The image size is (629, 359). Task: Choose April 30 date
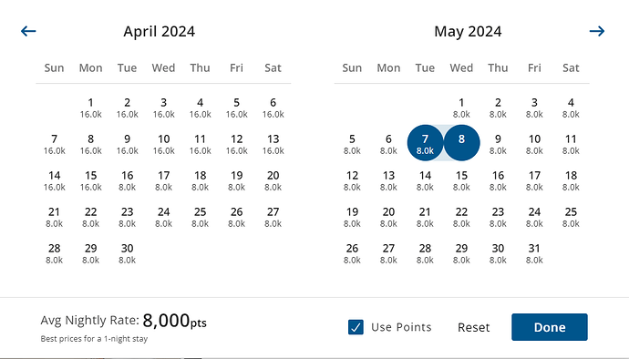click(x=127, y=253)
